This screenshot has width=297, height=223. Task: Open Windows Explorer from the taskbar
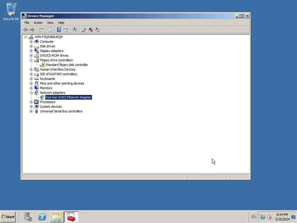click(x=57, y=217)
